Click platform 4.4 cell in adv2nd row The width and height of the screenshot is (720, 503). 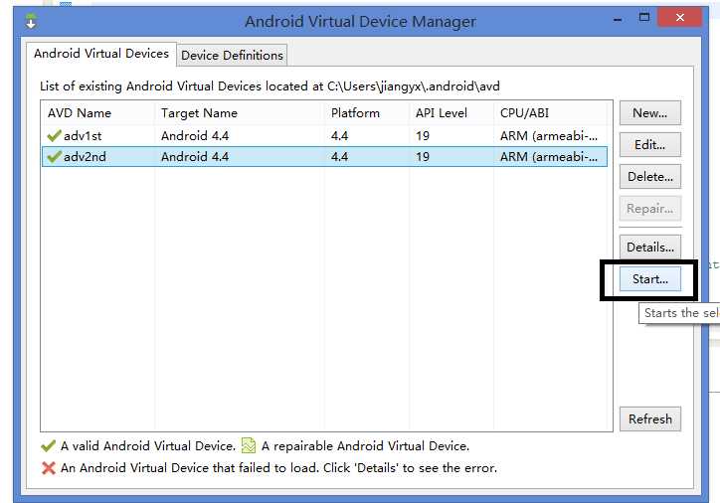coord(339,156)
